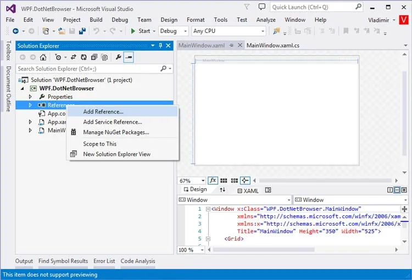Click the Start debugging button
Screen dimensions: 412x280
click(141, 31)
